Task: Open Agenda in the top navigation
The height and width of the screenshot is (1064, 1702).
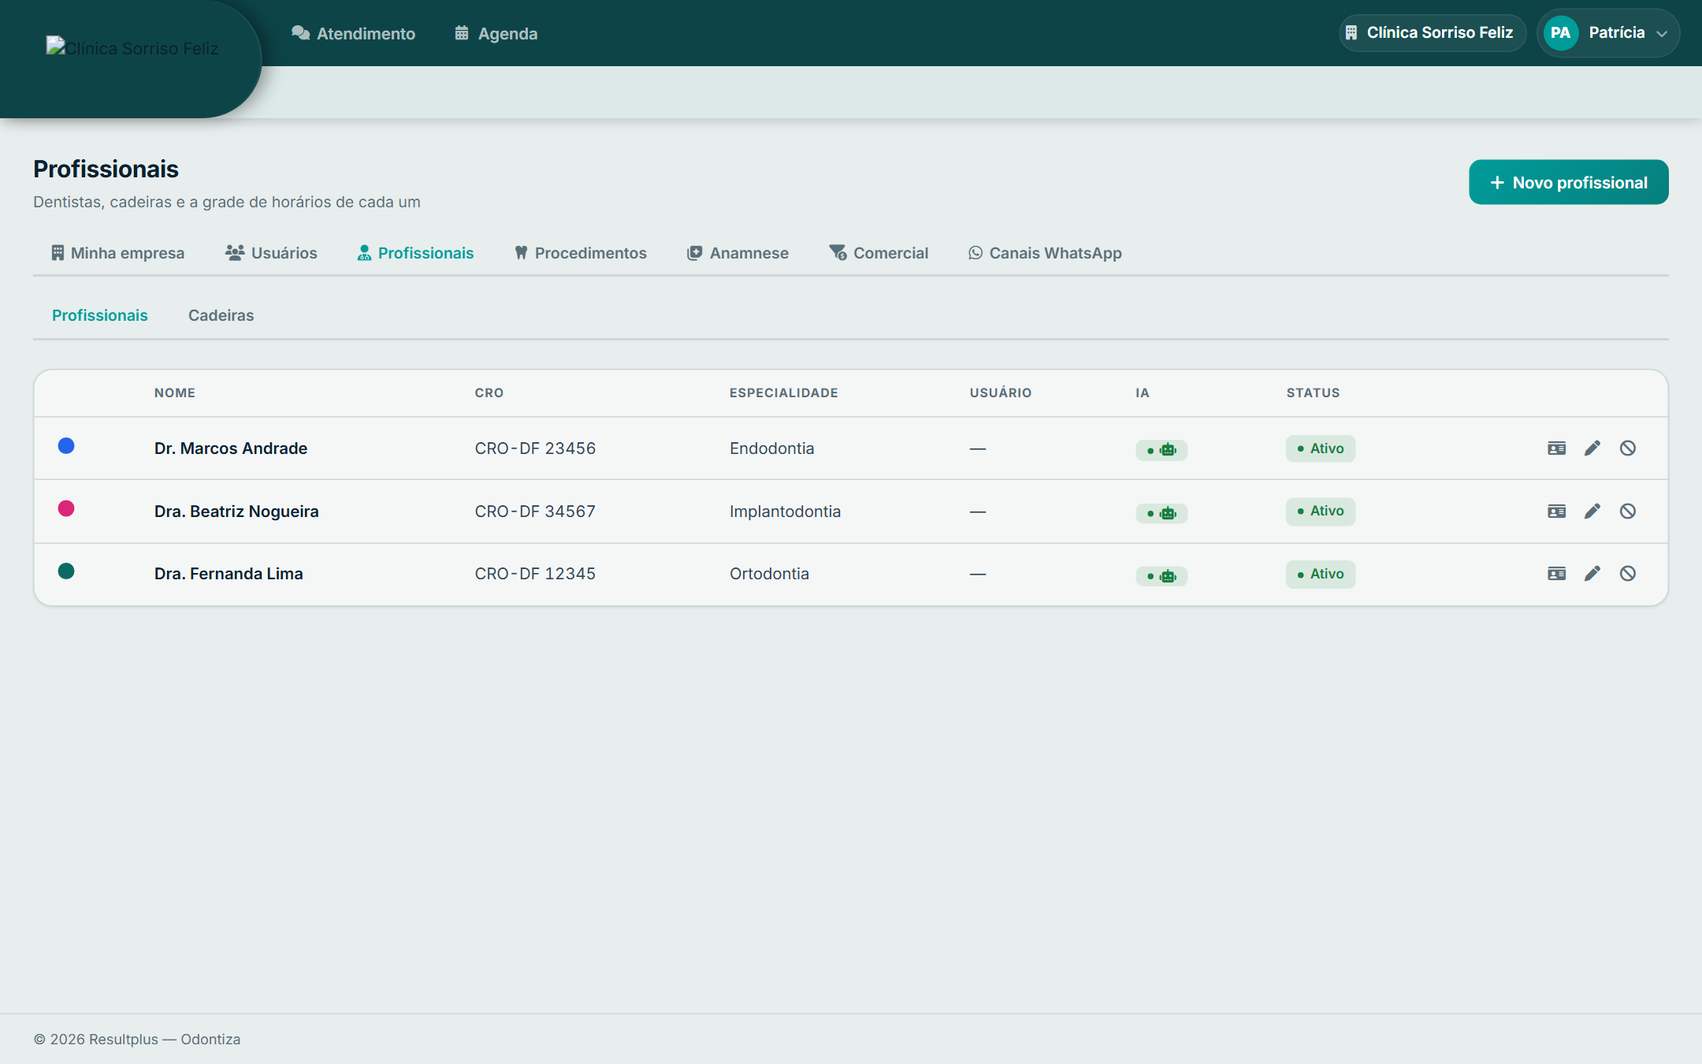Action: [496, 34]
